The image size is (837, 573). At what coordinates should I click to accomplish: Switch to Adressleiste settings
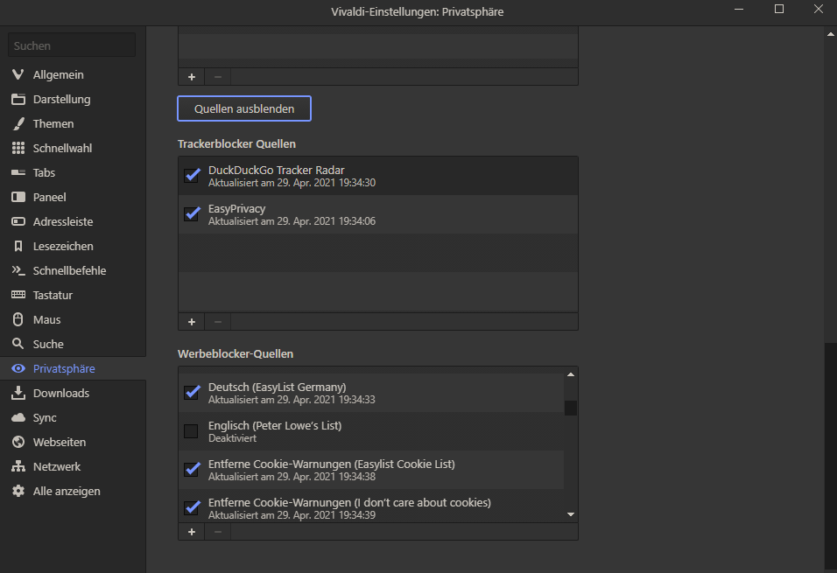tap(63, 221)
